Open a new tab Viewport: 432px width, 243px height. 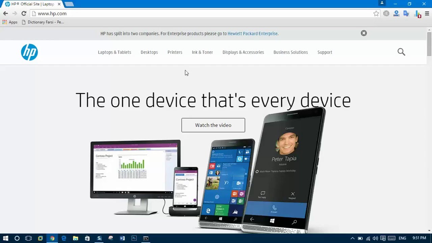click(69, 4)
